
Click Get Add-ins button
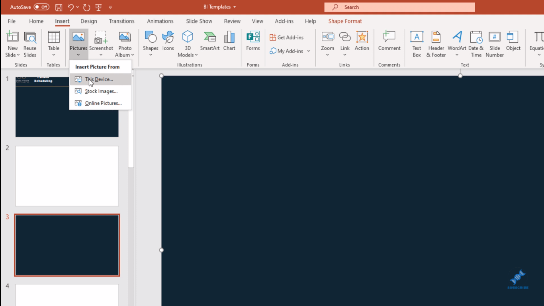click(x=287, y=37)
